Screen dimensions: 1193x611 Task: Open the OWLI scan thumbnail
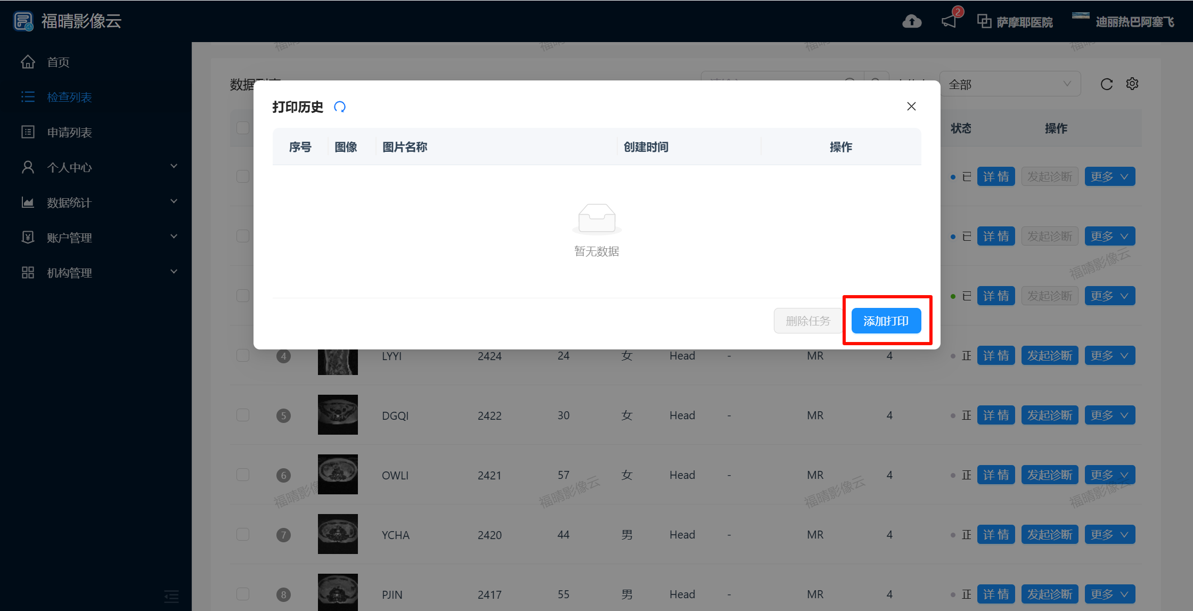(338, 474)
